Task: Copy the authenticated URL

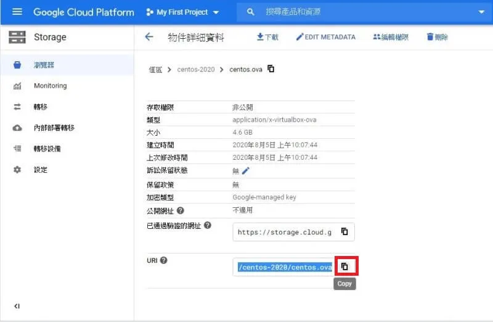Action: tap(344, 232)
